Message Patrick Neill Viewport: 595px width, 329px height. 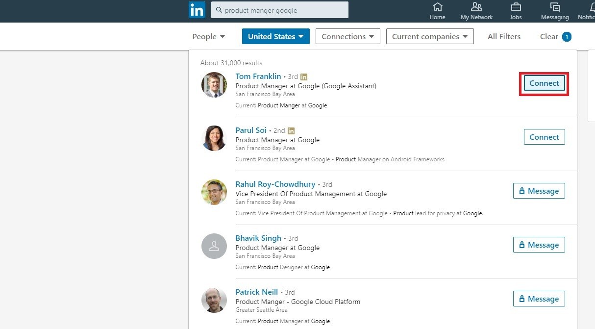(539, 299)
